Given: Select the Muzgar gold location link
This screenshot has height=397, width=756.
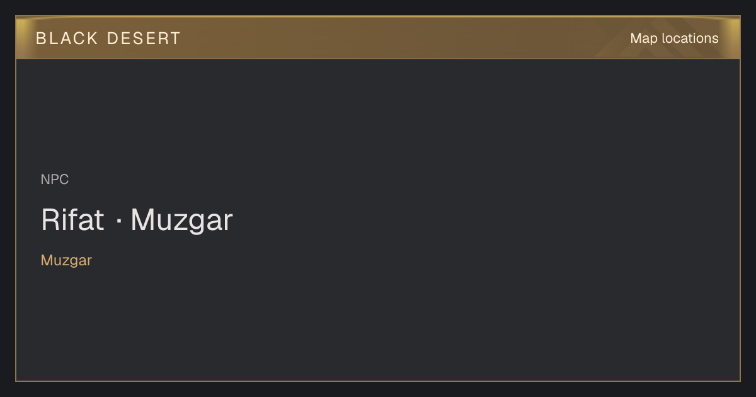Looking at the screenshot, I should click(x=66, y=260).
